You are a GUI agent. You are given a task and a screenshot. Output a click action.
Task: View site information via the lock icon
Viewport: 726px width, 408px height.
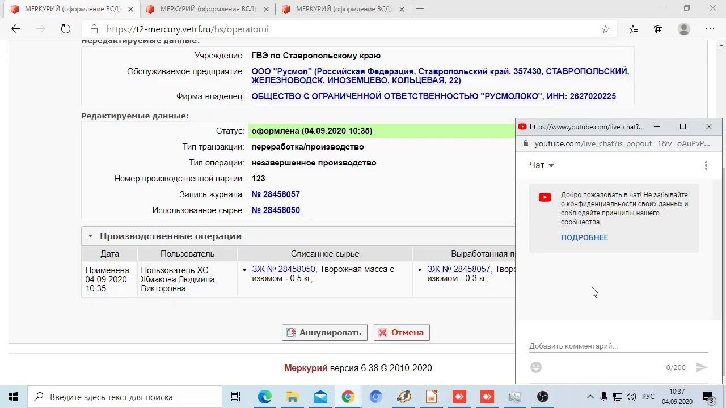95,29
